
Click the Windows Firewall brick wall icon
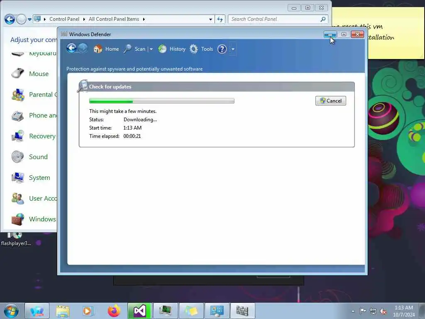coord(17,219)
